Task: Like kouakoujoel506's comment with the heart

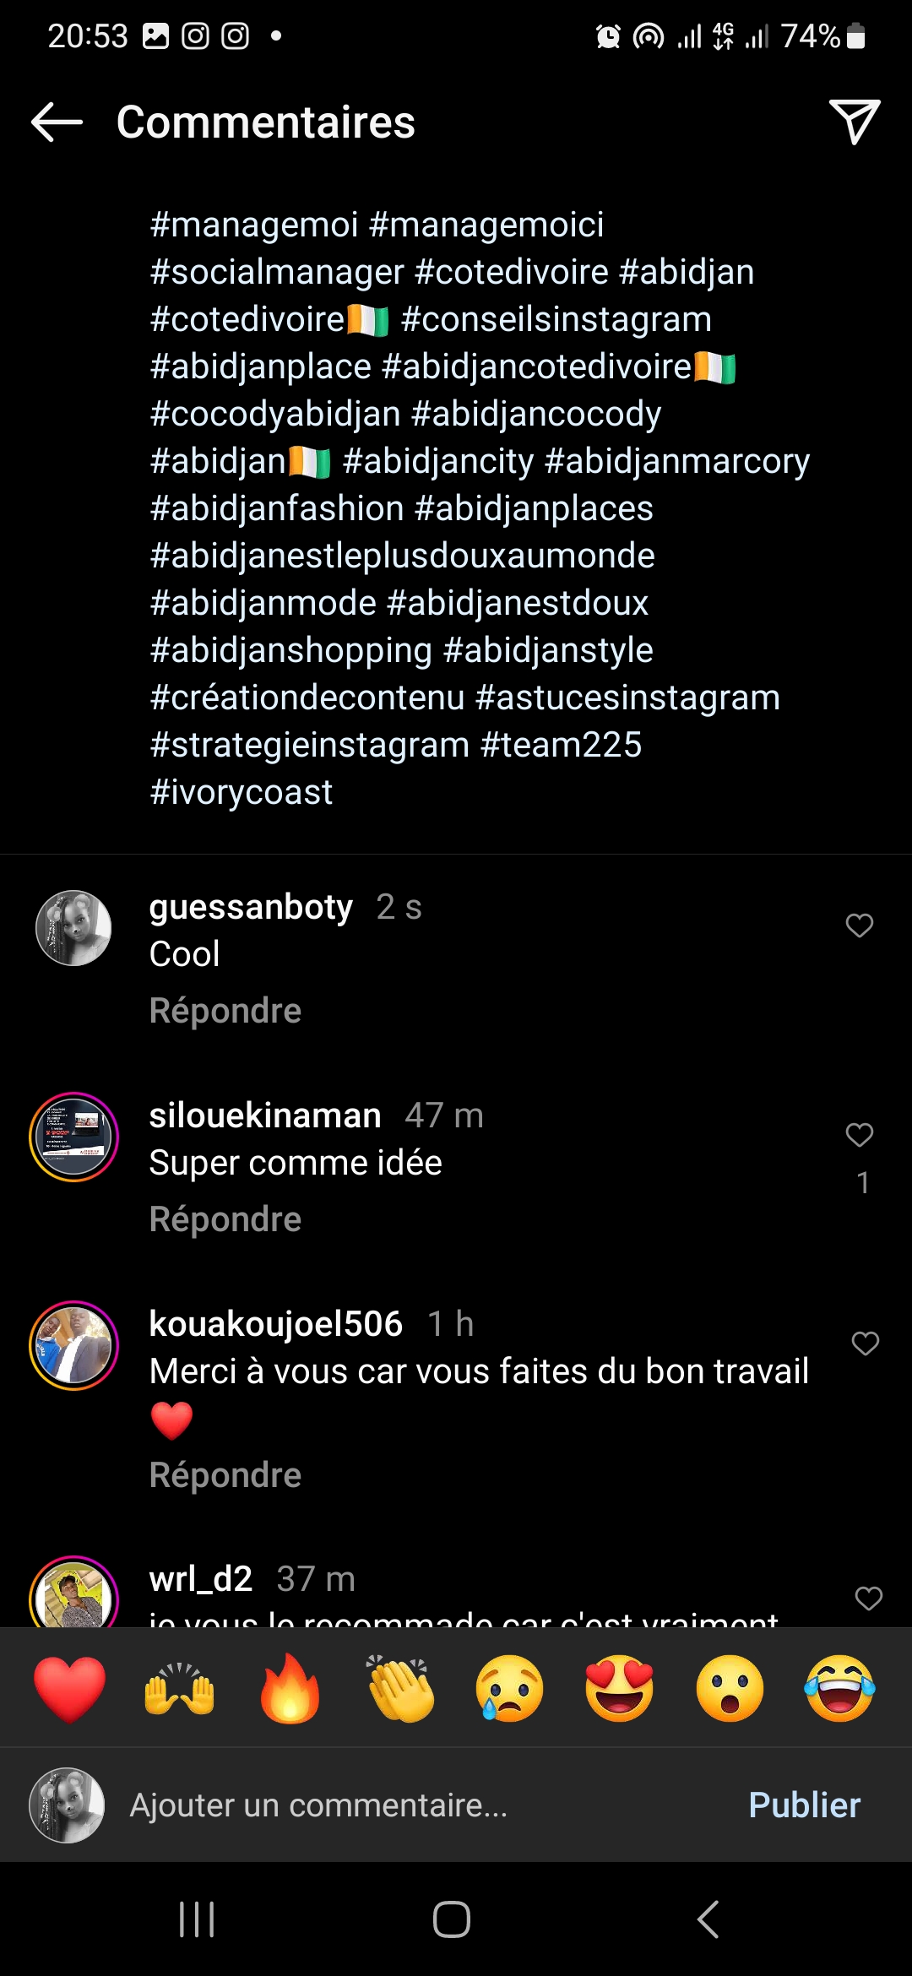Action: point(865,1344)
